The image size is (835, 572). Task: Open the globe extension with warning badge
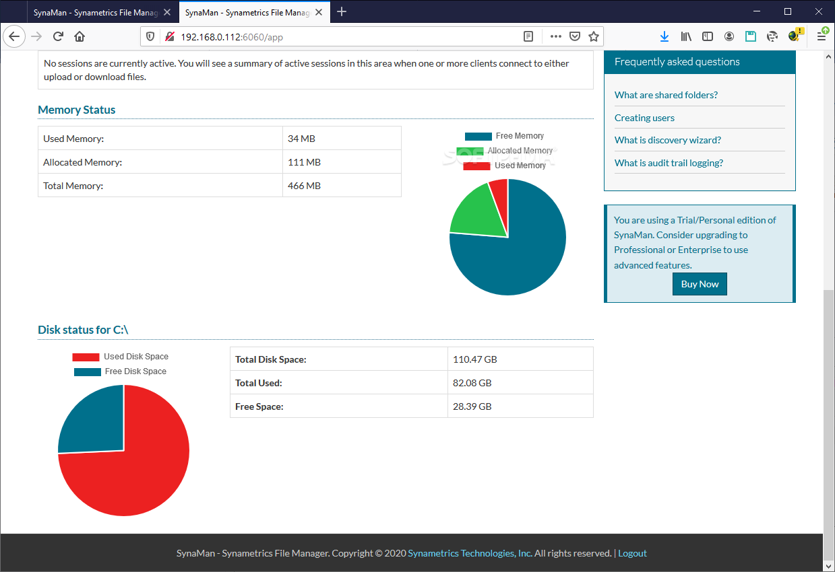[795, 35]
